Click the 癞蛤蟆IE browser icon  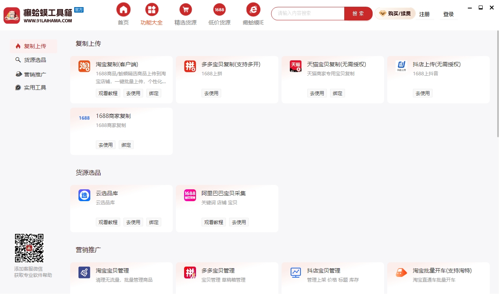pyautogui.click(x=252, y=9)
